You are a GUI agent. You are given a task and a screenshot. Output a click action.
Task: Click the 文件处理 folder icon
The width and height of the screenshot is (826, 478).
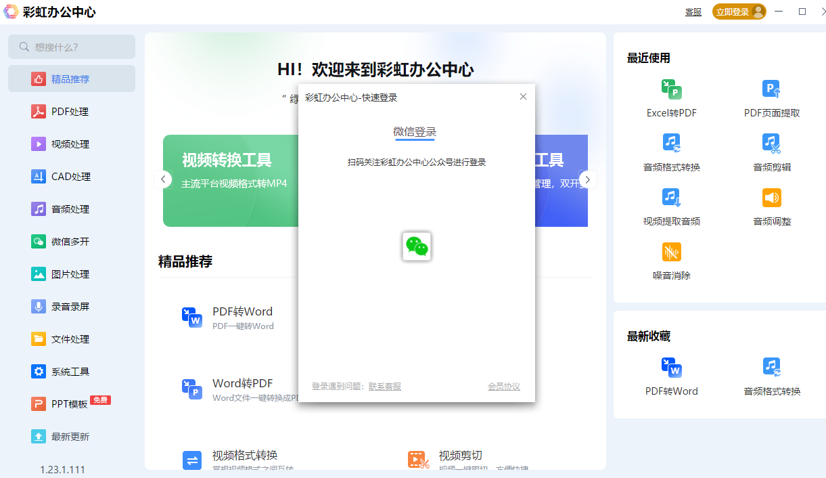pos(39,339)
